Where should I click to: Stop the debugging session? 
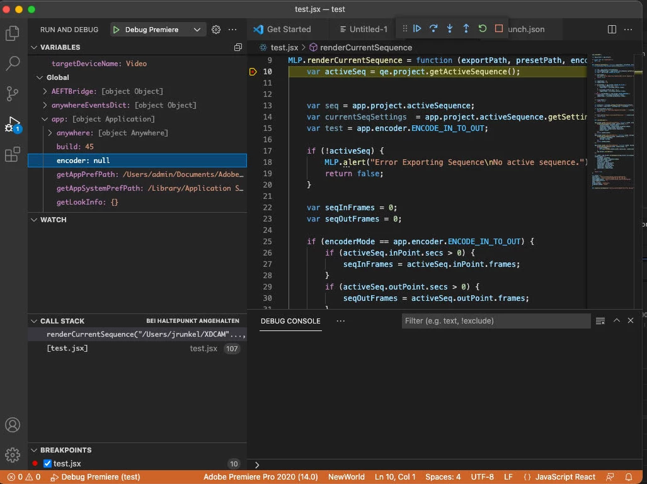click(499, 29)
